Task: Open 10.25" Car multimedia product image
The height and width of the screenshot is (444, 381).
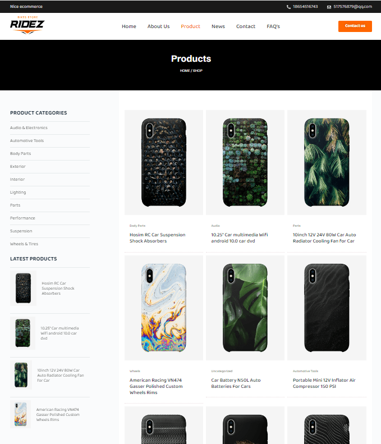Action: 245,162
